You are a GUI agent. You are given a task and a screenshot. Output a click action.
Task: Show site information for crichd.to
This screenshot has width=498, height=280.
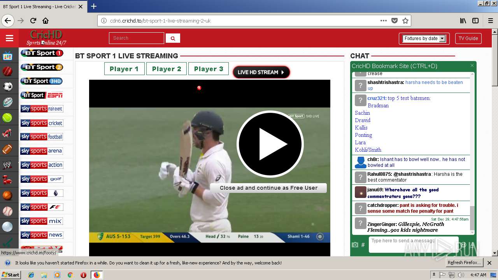(104, 21)
